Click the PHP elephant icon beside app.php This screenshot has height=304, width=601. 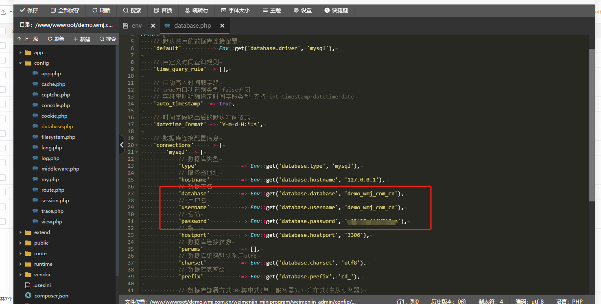pyautogui.click(x=35, y=74)
